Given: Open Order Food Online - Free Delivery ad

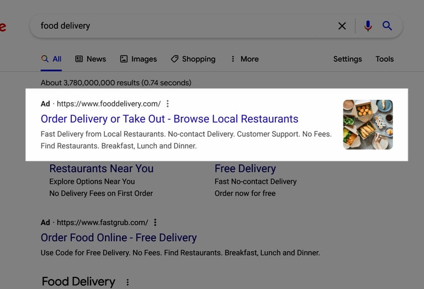Looking at the screenshot, I should point(119,238).
